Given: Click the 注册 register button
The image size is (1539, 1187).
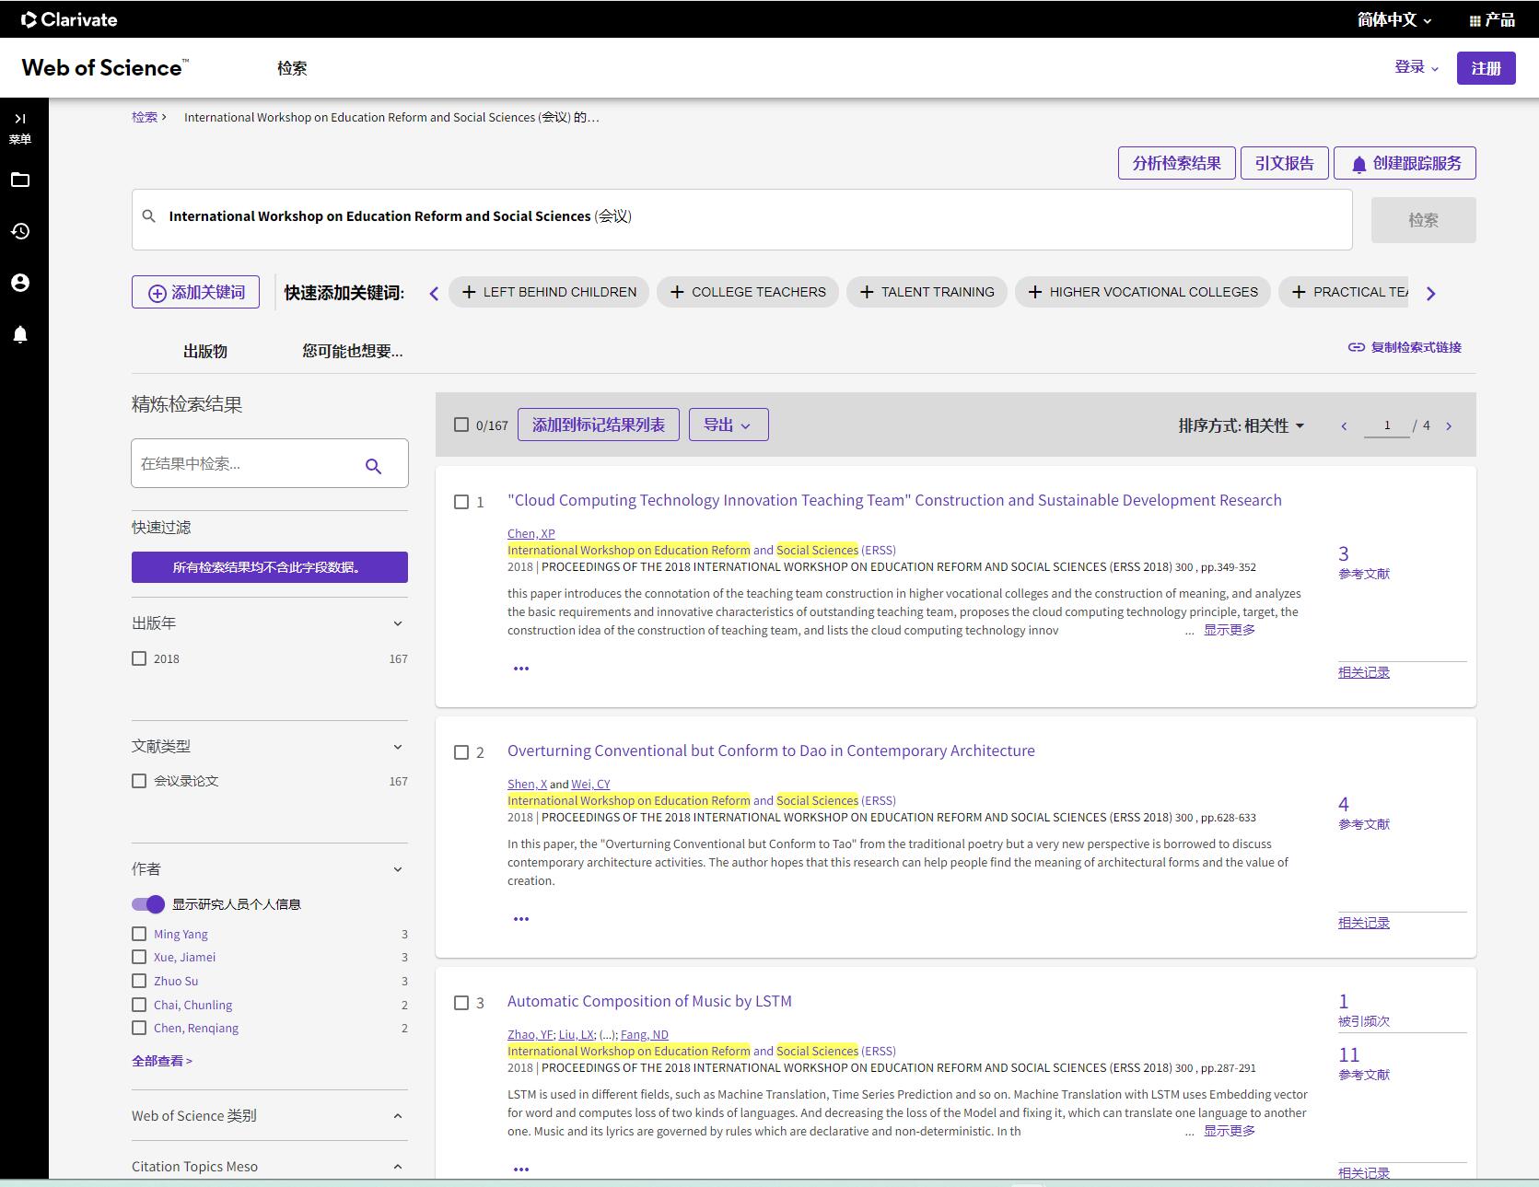Looking at the screenshot, I should 1487,68.
